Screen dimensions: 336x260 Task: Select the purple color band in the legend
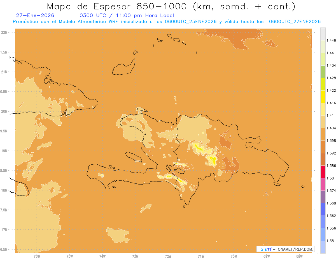(x=323, y=197)
